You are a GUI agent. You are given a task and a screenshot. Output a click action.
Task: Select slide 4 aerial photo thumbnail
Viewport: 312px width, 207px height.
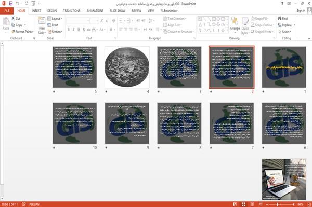tap(127, 67)
